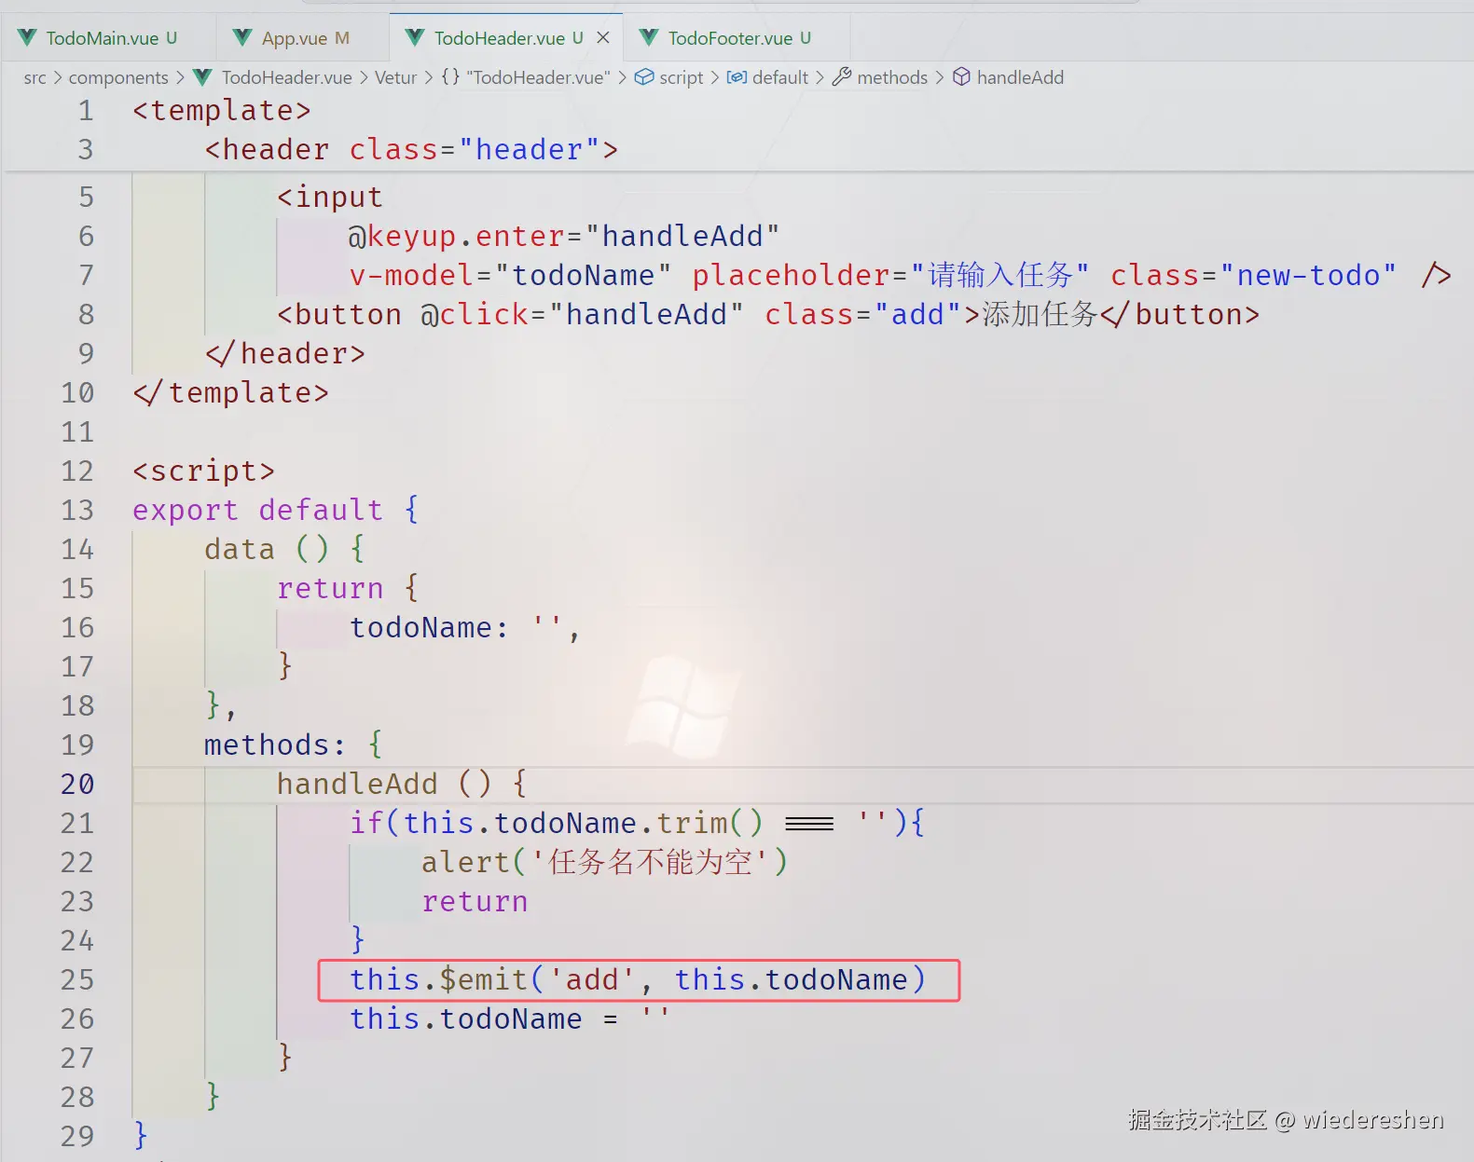This screenshot has width=1474, height=1162.
Task: Open the "TodoHeader.vue" quoted breadcrumb
Action: [x=538, y=77]
